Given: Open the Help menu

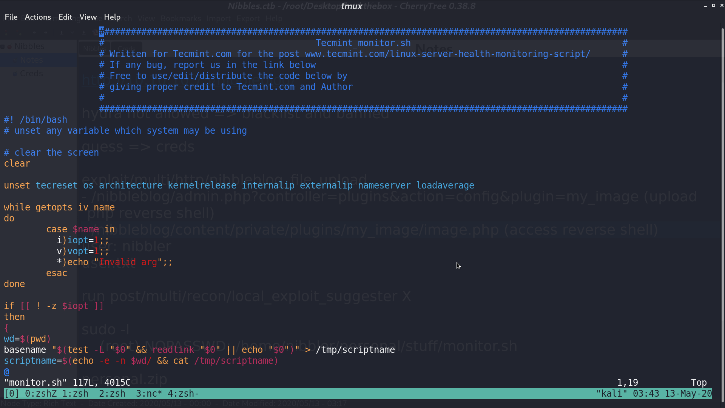Looking at the screenshot, I should point(112,17).
